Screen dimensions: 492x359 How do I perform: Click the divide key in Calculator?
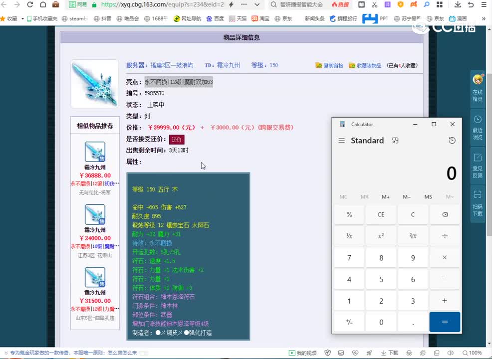point(445,236)
